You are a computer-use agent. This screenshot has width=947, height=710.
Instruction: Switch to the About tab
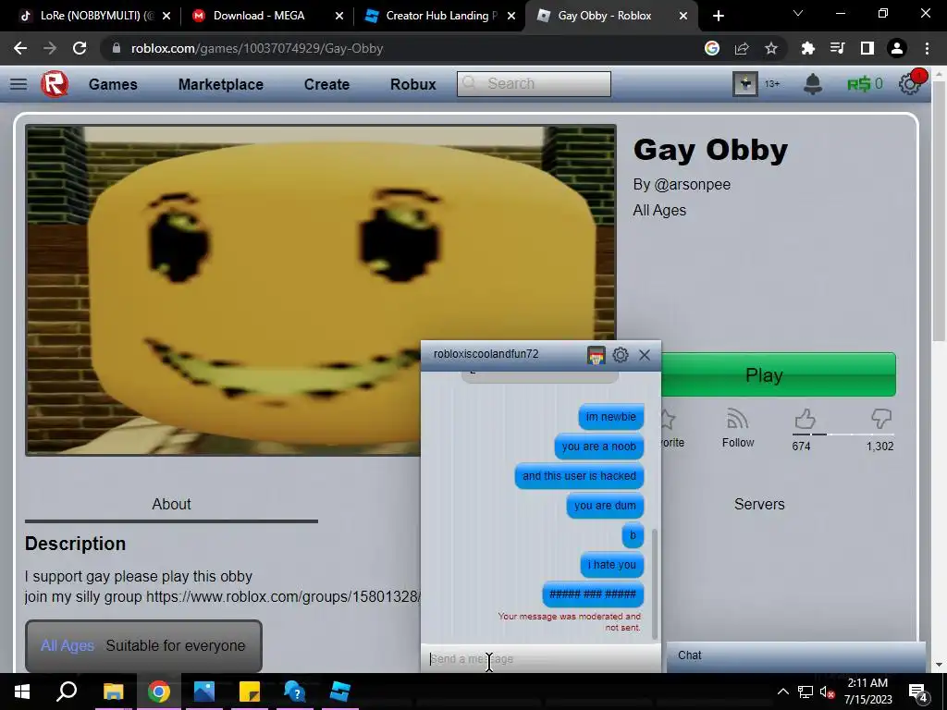coord(171,504)
